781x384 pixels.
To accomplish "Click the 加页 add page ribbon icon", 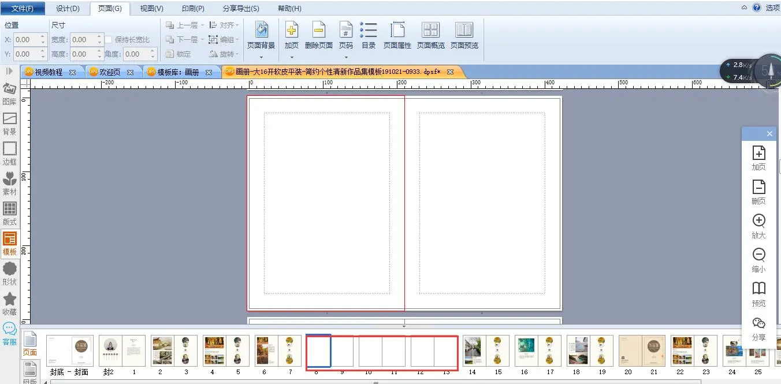I will 291,35.
